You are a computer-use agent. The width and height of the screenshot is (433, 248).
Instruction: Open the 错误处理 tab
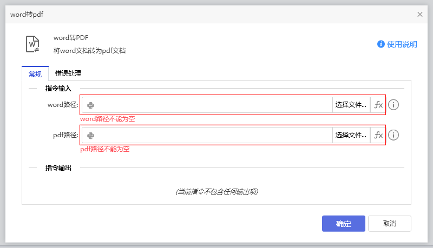(x=68, y=73)
